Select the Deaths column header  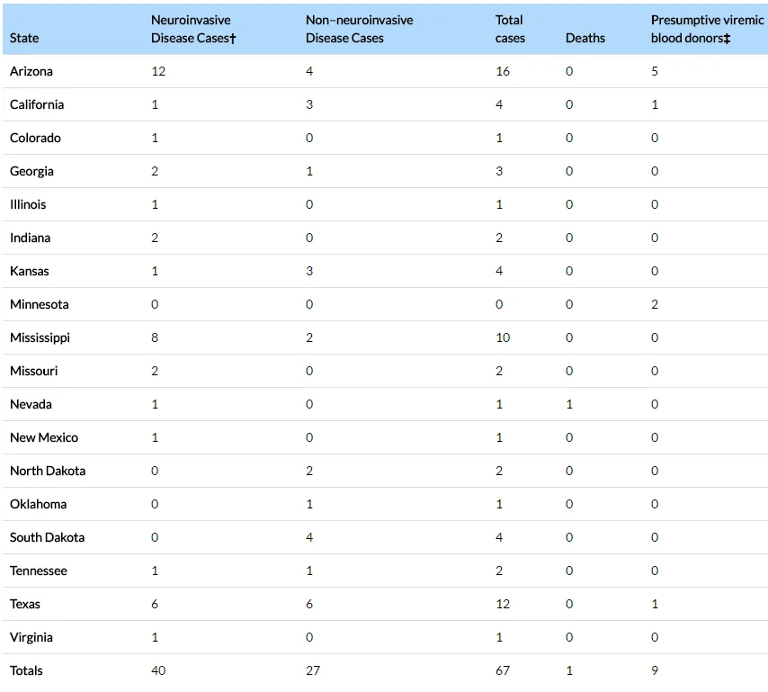click(585, 38)
